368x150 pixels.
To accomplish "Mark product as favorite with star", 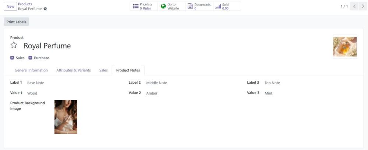I will [14, 45].
